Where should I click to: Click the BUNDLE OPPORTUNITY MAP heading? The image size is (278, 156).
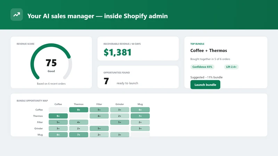[x=32, y=101]
